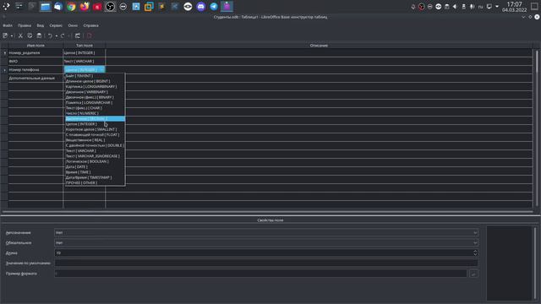Select the highlighted DECIMAL type option

click(x=95, y=118)
